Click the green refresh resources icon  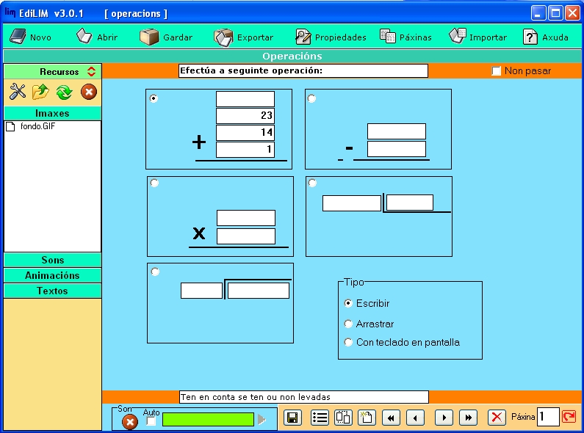(x=64, y=92)
